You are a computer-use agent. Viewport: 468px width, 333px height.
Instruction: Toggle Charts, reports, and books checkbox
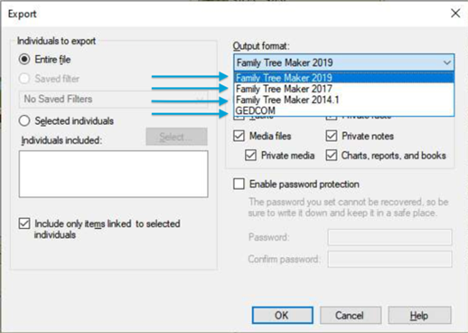pos(332,156)
